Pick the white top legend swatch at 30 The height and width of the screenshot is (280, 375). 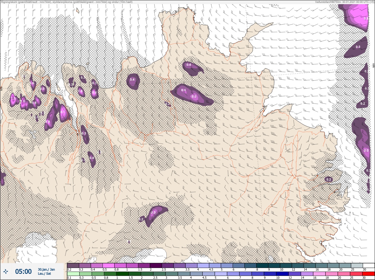click(368, 265)
